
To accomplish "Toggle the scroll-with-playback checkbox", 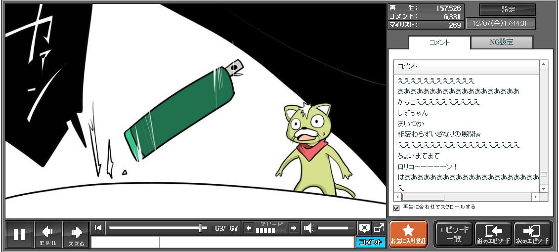I will point(396,208).
